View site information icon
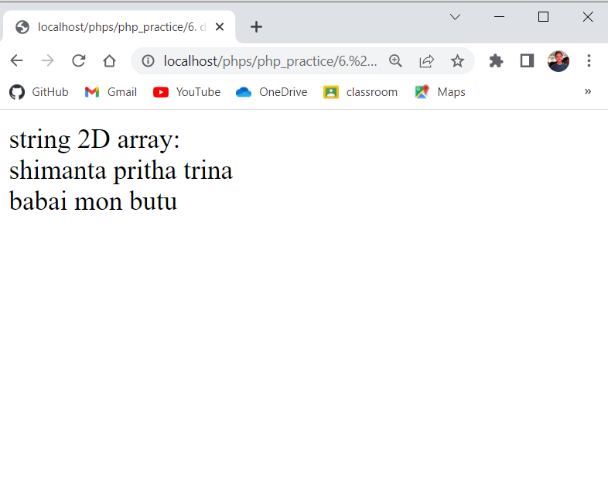608x487 pixels. click(x=148, y=60)
